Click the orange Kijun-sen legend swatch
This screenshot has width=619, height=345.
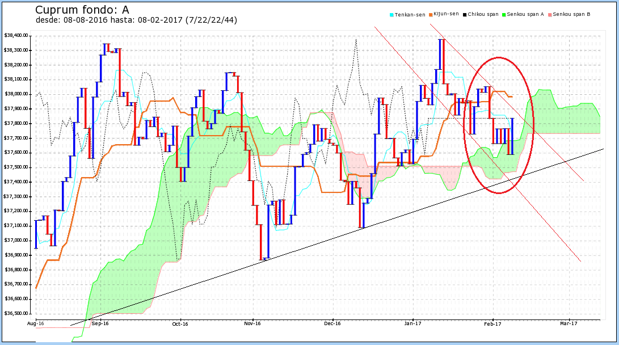[431, 15]
